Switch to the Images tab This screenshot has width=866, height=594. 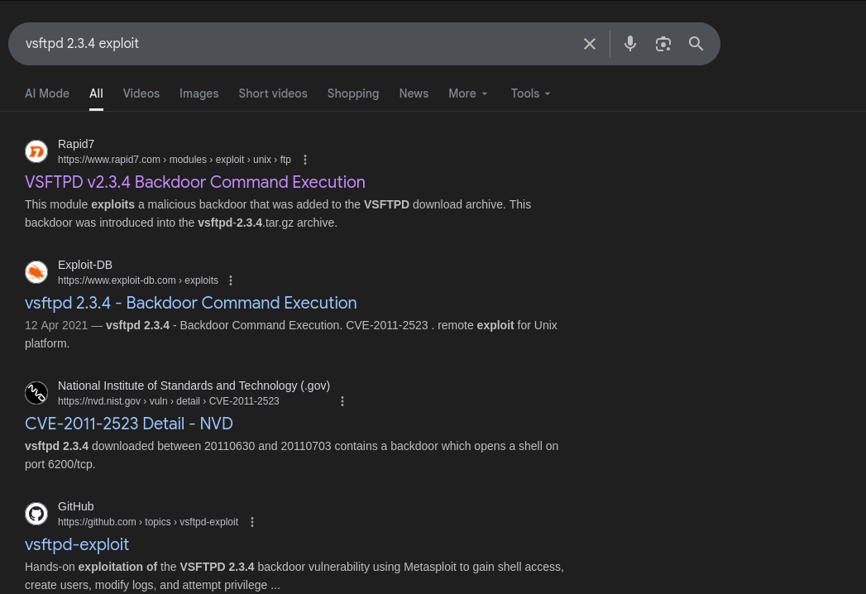tap(199, 93)
